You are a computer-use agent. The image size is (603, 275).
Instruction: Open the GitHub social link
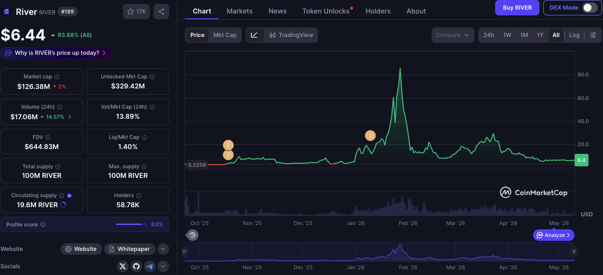click(x=136, y=266)
